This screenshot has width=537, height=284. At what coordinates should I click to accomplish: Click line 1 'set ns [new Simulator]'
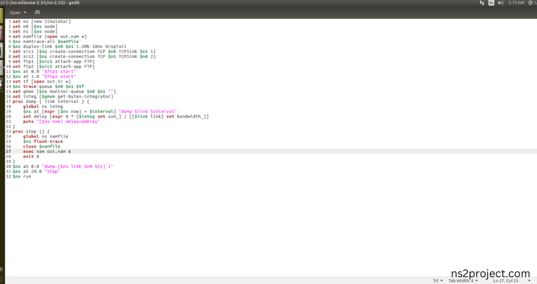(42, 21)
